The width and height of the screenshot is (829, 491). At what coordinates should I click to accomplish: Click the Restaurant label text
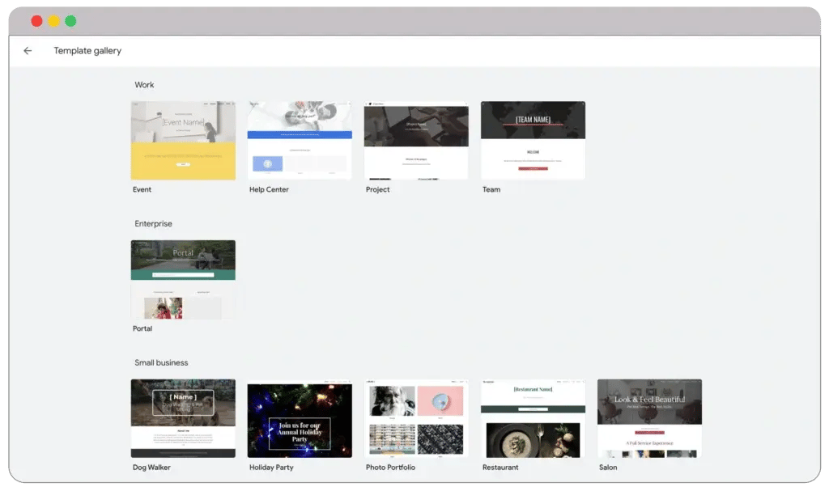coord(501,468)
